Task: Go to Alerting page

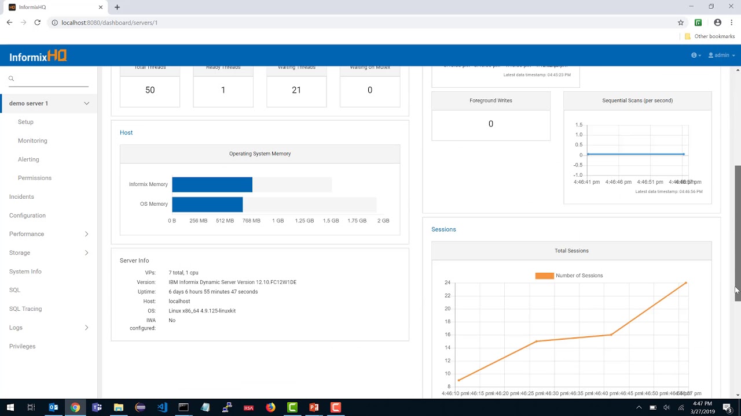Action: point(28,159)
